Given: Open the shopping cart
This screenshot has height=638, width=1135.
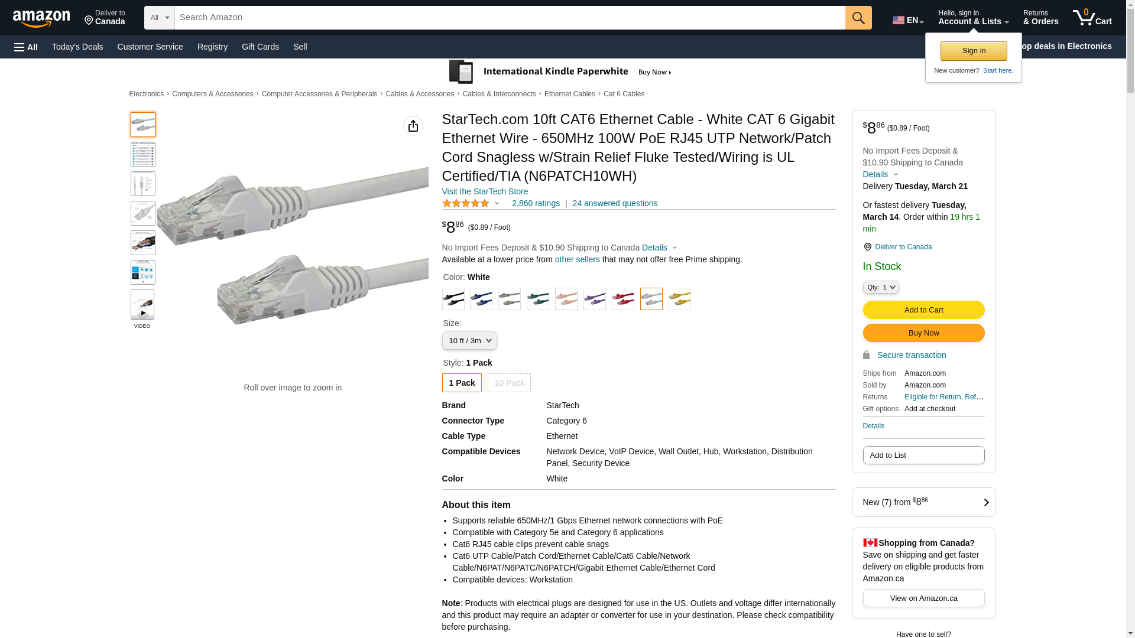Looking at the screenshot, I should pyautogui.click(x=1092, y=18).
